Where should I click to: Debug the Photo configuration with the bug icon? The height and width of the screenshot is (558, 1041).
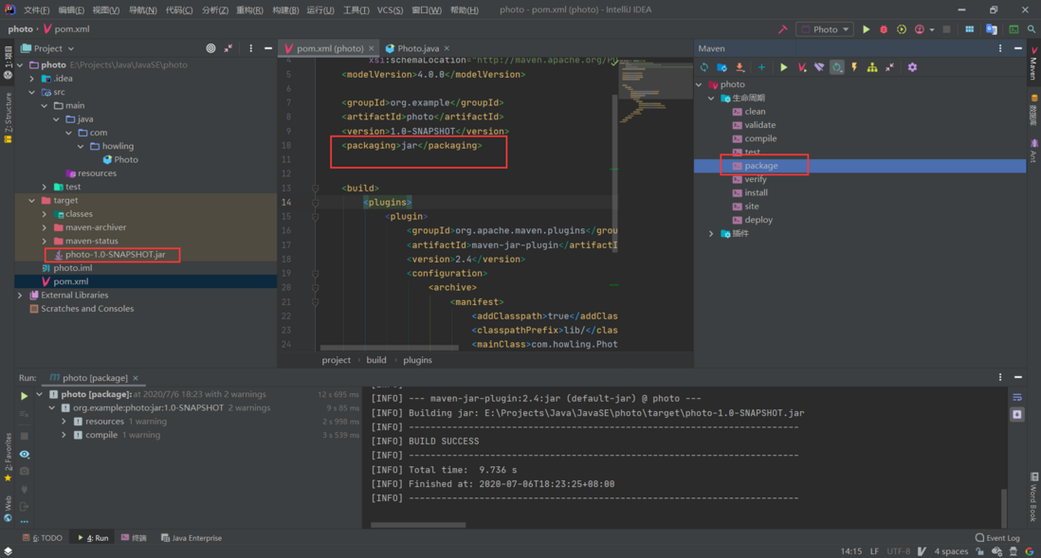point(884,29)
